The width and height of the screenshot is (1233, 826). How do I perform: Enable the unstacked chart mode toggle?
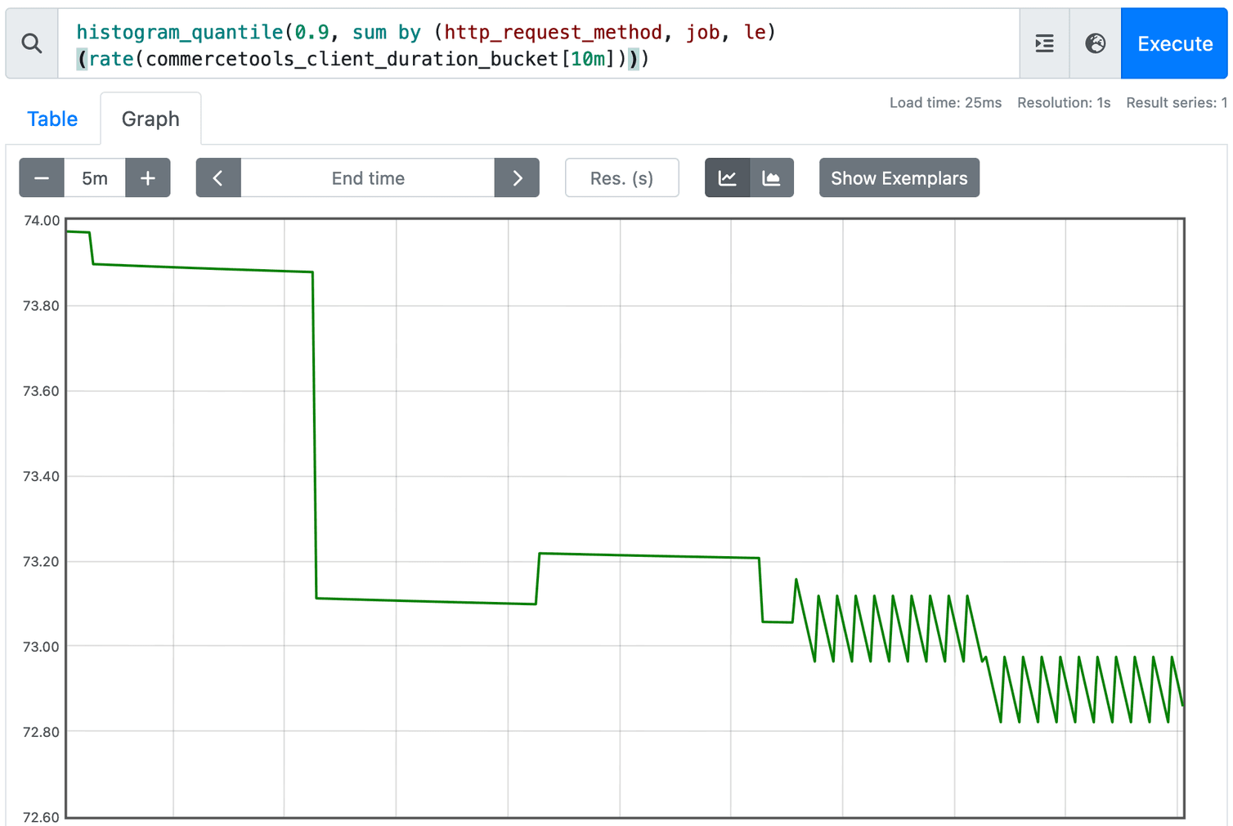coord(727,177)
